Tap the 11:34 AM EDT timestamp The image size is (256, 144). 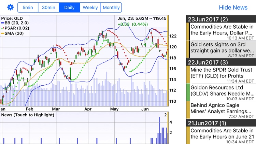240,81
